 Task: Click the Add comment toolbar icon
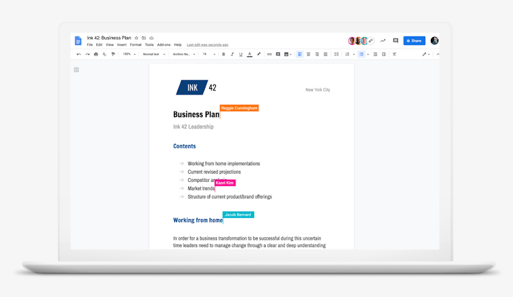278,54
